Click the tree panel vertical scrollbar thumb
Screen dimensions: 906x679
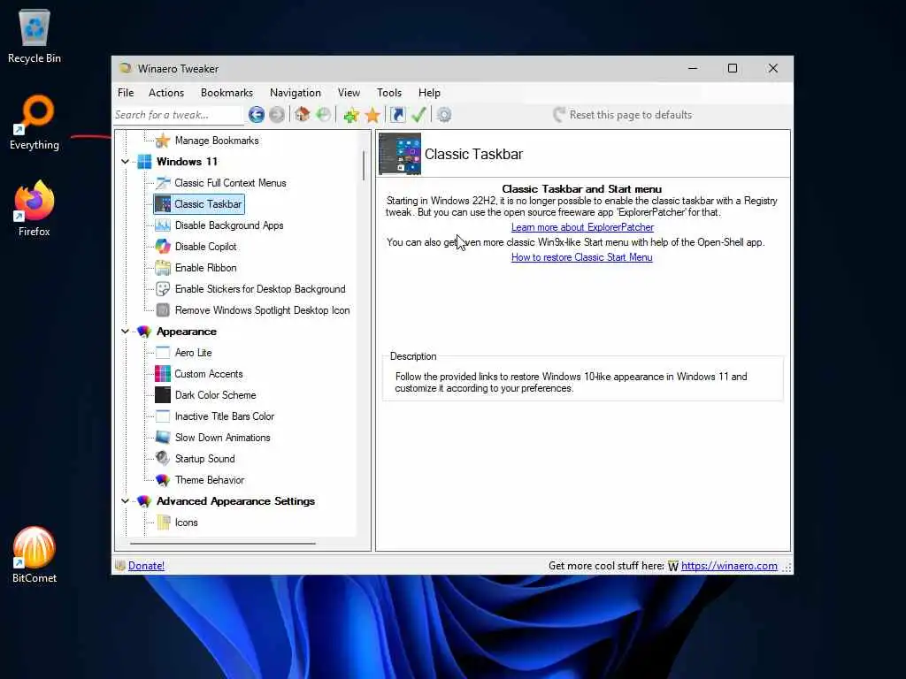click(x=364, y=165)
